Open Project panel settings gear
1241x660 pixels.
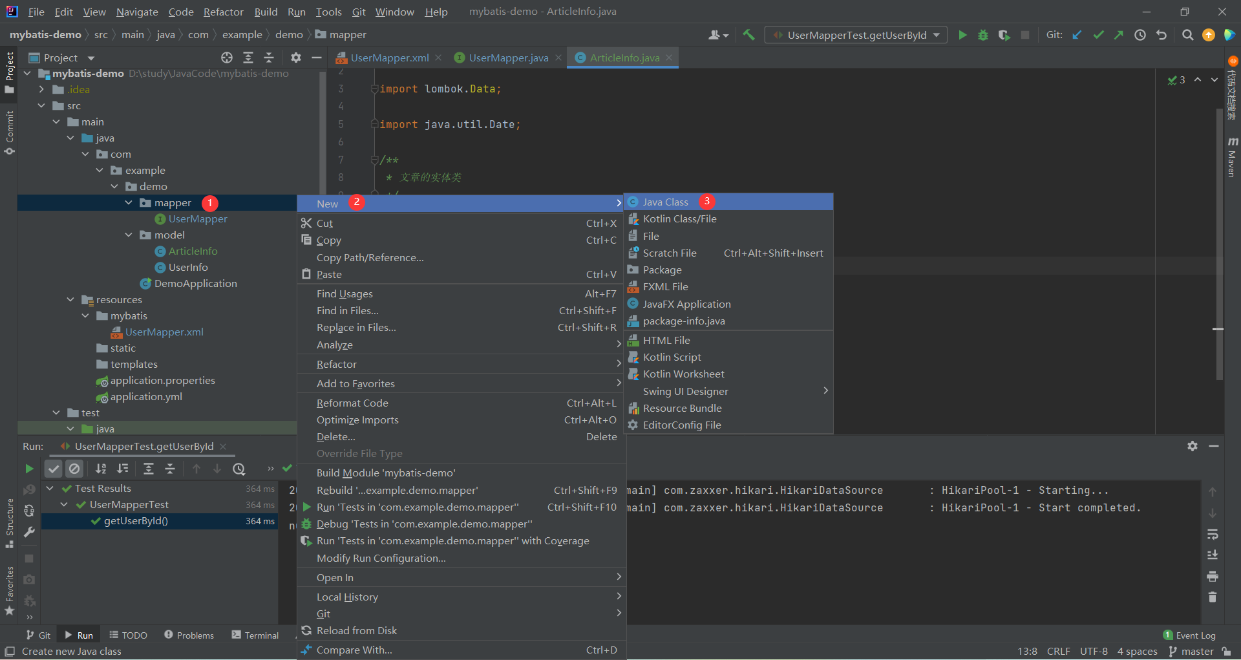point(296,58)
